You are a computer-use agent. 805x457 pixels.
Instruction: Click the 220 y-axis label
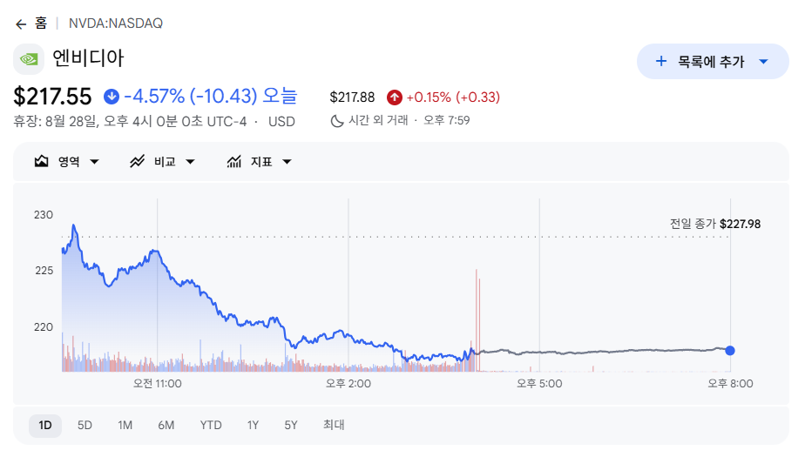click(x=44, y=327)
